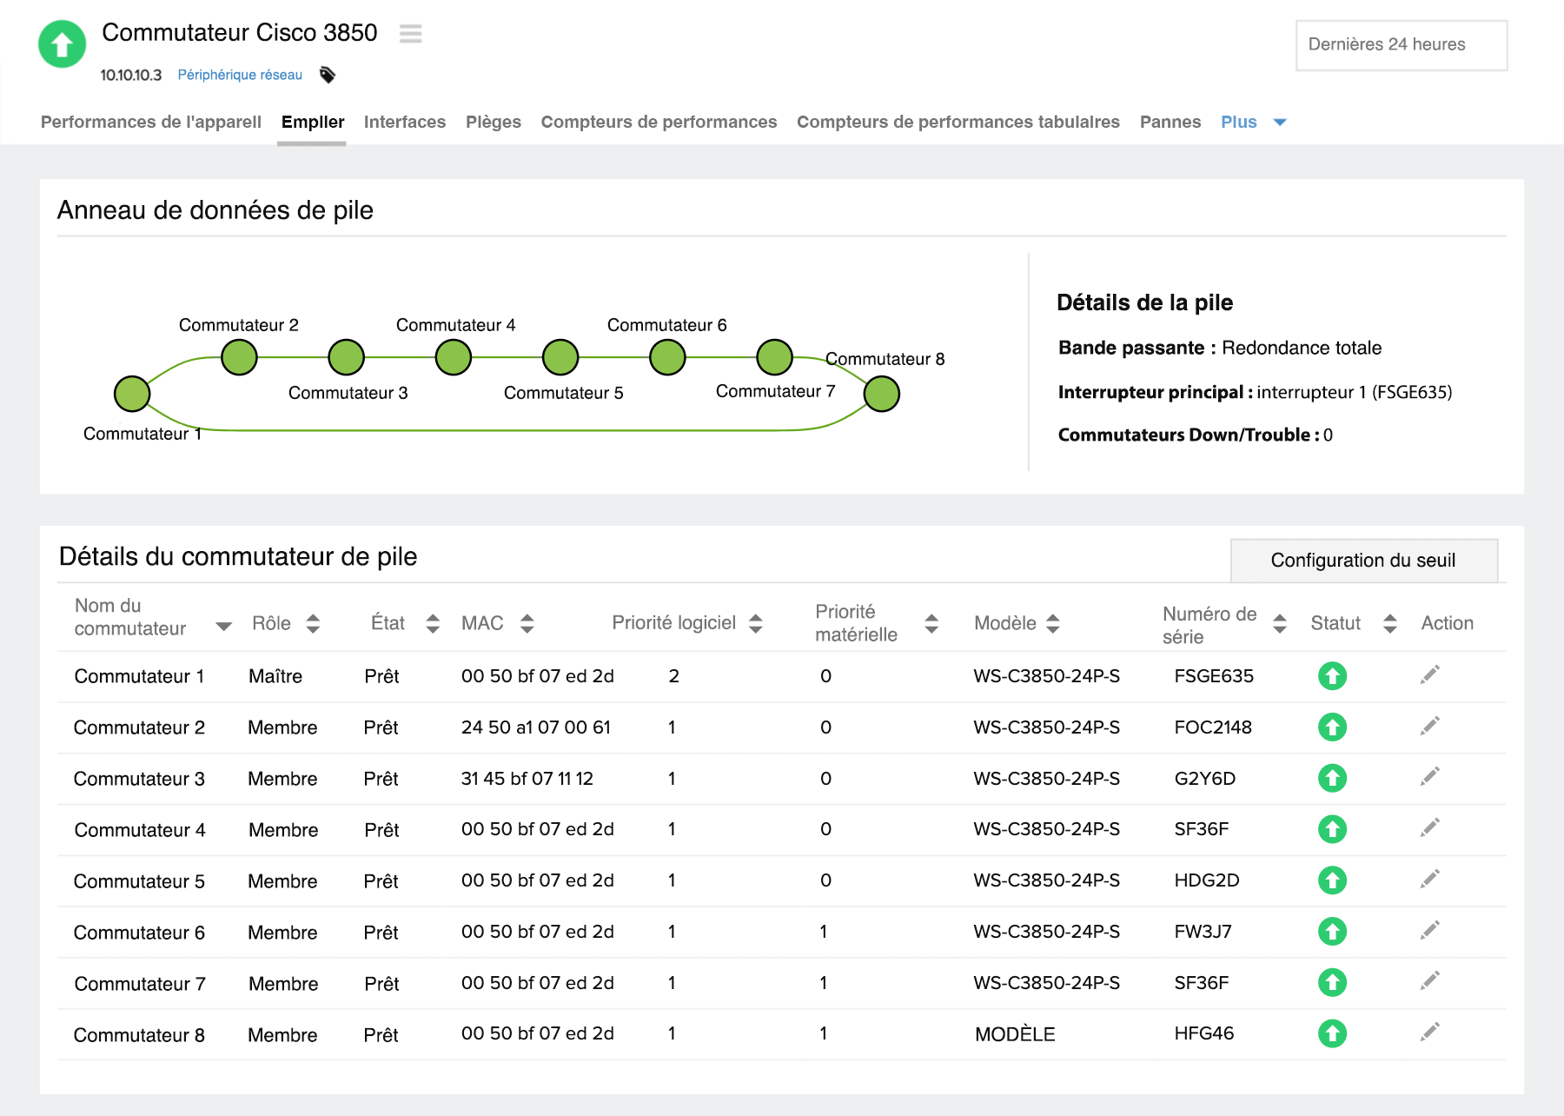This screenshot has width=1564, height=1116.
Task: Toggle sort on the MAC column
Action: point(527,623)
